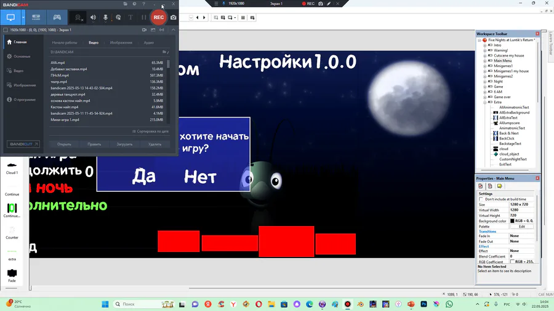Open screen mode dropdown arrow in Bandicam
This screenshot has height=311, width=554.
coord(23,17)
